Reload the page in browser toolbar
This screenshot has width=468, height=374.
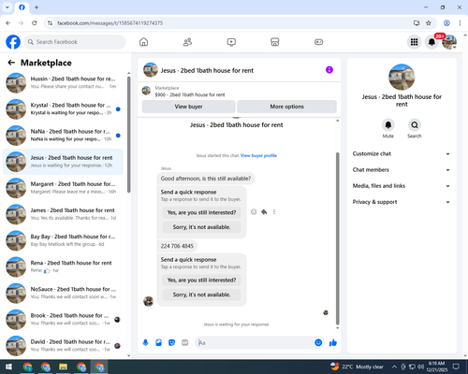tap(35, 23)
